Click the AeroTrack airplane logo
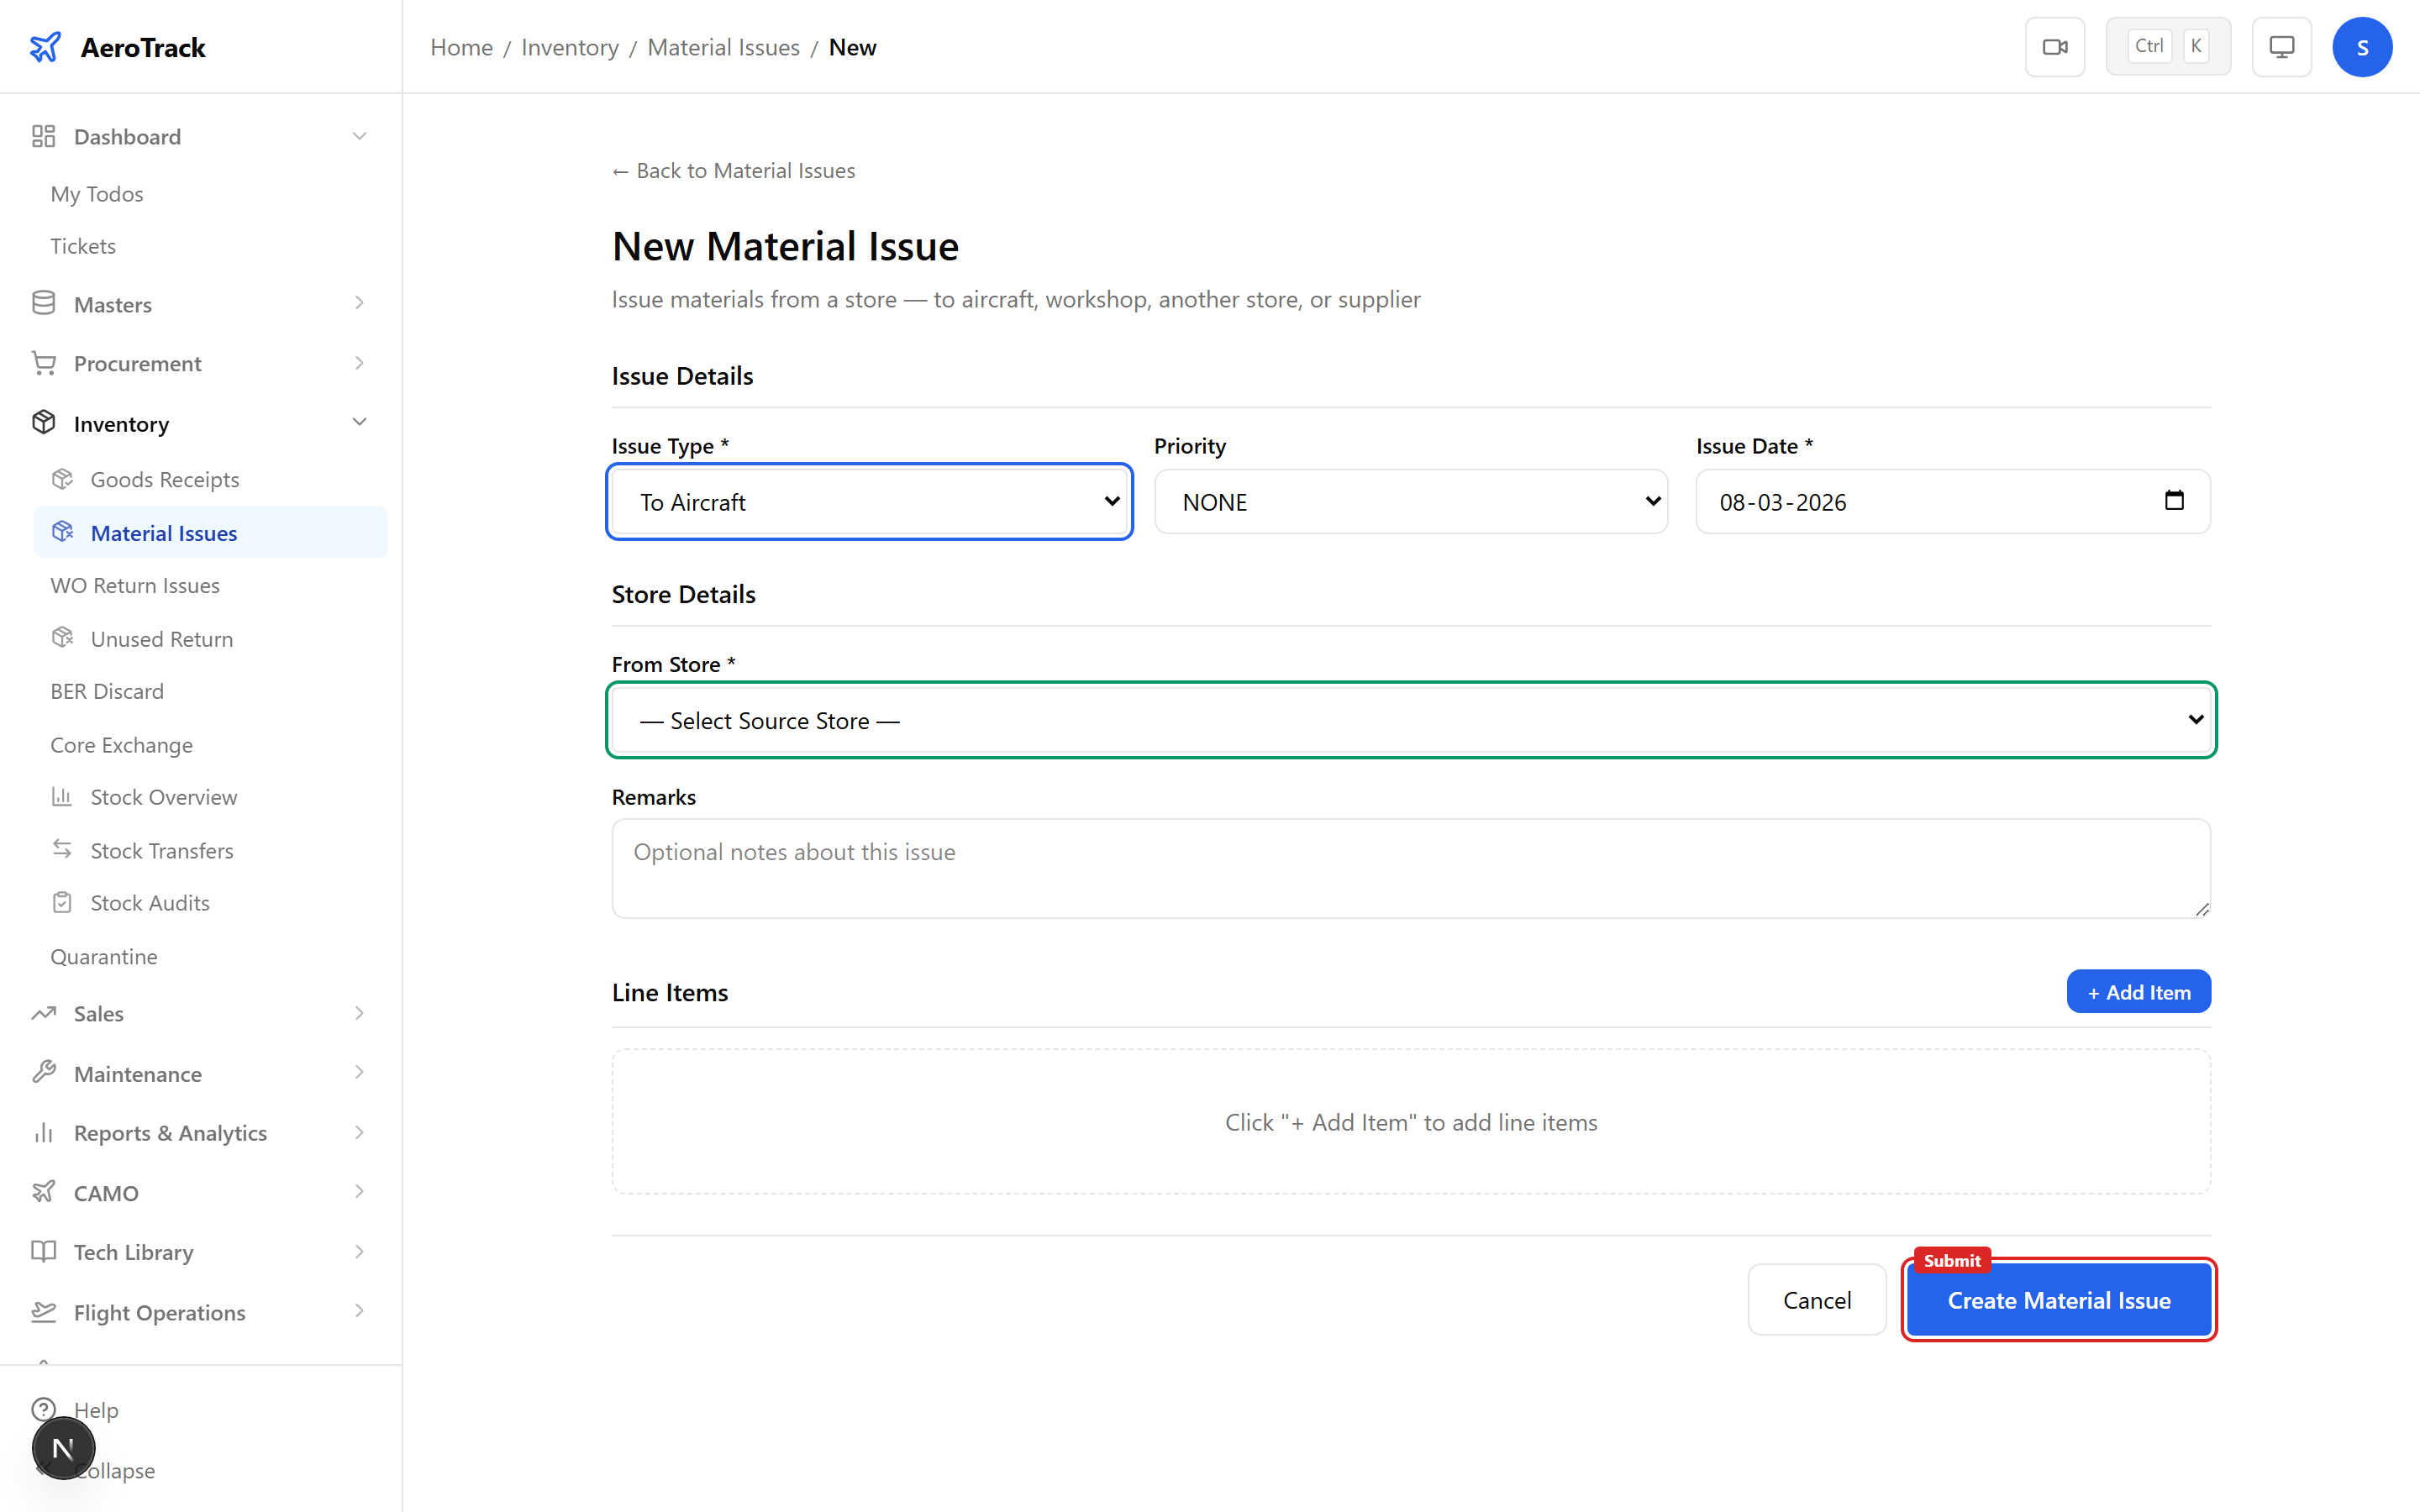 46,46
